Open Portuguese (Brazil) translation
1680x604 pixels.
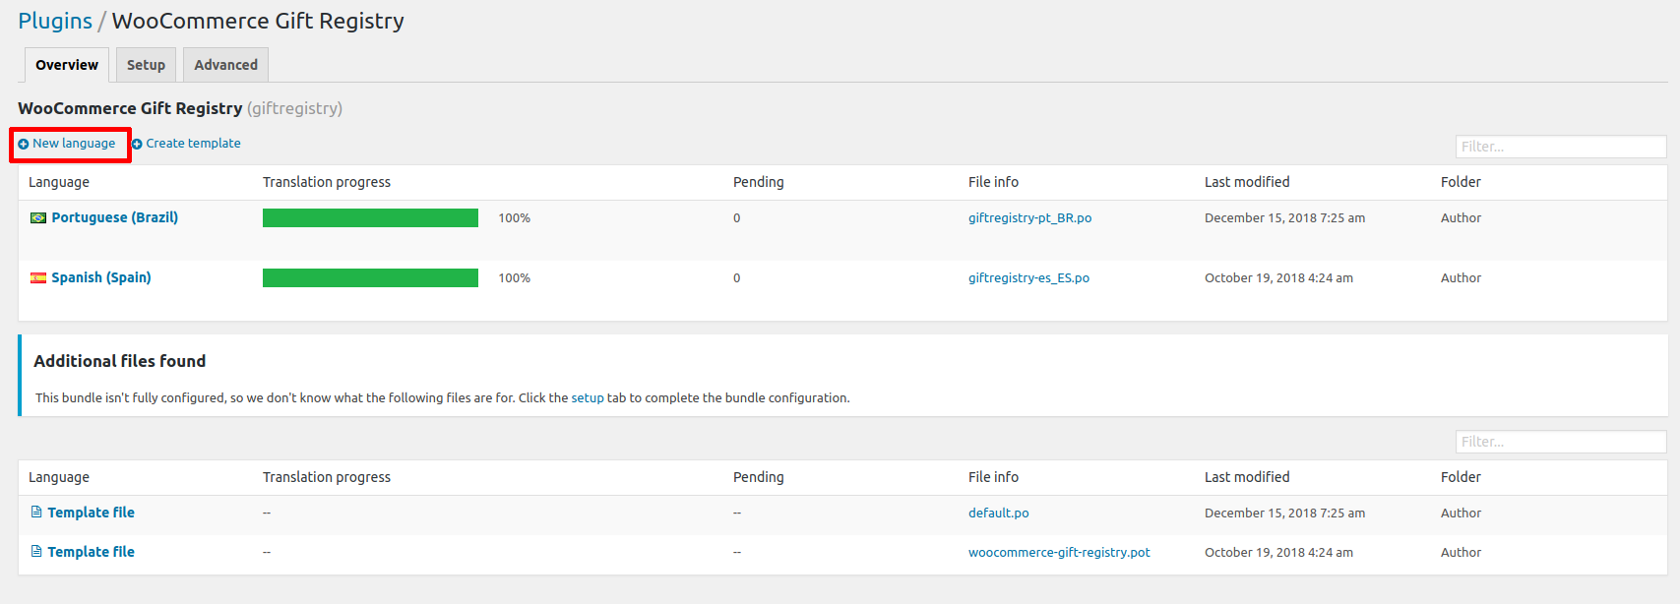[114, 217]
